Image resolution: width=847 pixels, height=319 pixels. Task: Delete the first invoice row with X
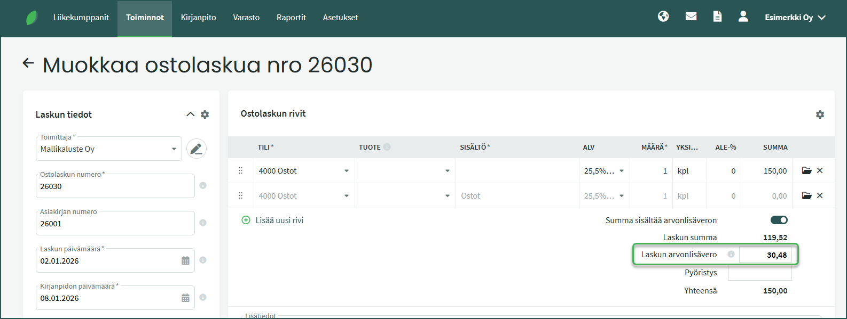(x=820, y=171)
